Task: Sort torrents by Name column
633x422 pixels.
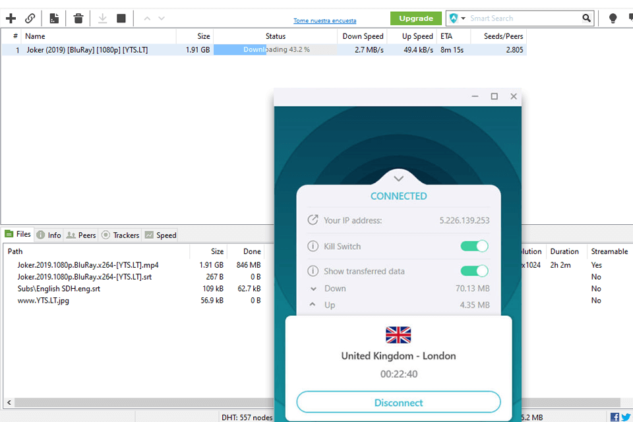Action: click(x=99, y=36)
